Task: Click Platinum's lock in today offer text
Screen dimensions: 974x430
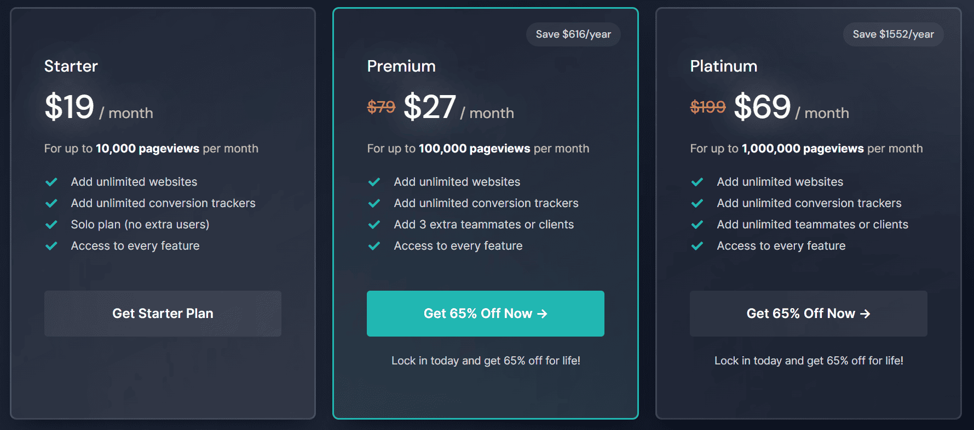Action: (x=809, y=361)
